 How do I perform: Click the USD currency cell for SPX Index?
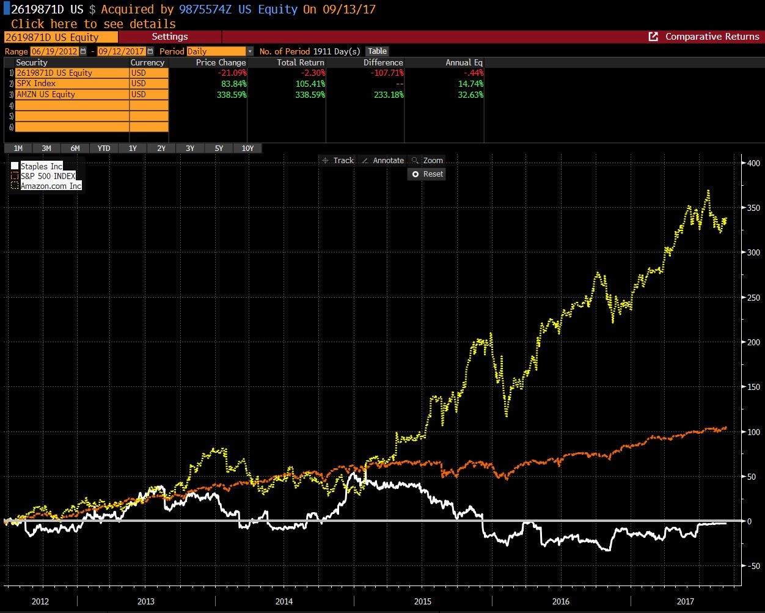coord(149,83)
